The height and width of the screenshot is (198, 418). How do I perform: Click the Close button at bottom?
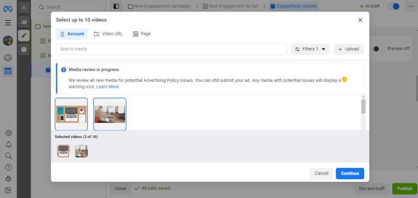tap(120, 189)
